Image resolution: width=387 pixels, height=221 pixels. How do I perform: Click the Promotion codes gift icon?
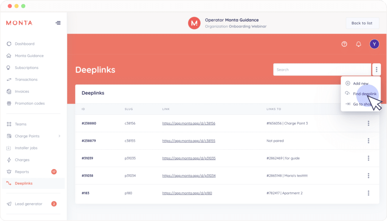(9, 103)
